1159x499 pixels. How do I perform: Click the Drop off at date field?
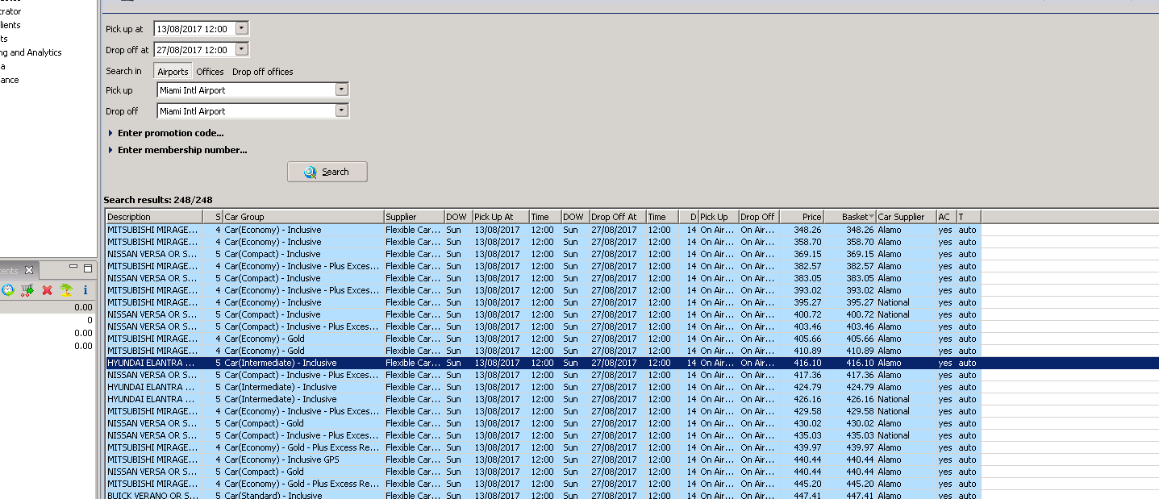194,49
